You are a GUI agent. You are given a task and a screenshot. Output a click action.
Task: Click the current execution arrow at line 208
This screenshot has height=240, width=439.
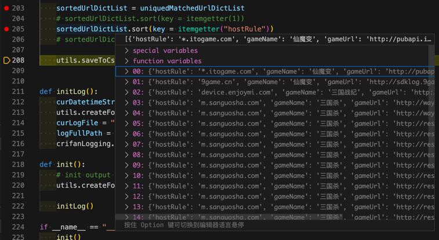(6, 60)
